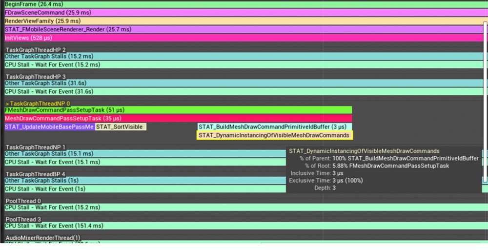Select the red MeshDrawCommandPassSetupTask event

click(x=178, y=119)
